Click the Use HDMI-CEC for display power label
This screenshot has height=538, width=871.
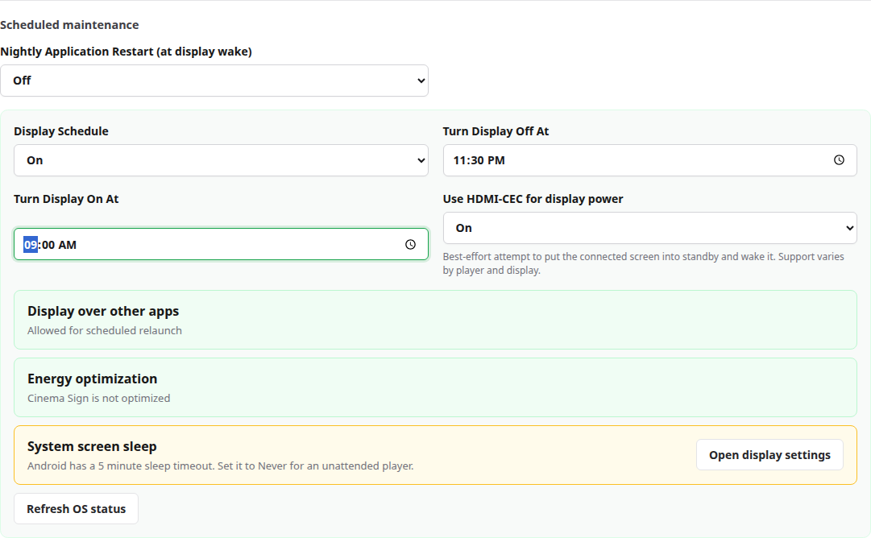tap(533, 199)
